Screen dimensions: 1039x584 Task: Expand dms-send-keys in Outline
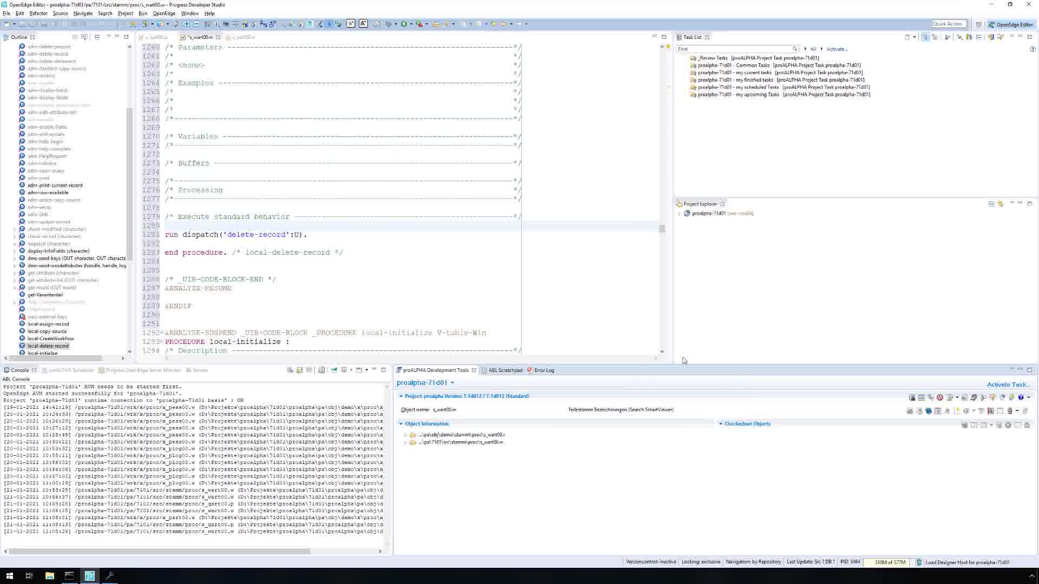(15, 258)
